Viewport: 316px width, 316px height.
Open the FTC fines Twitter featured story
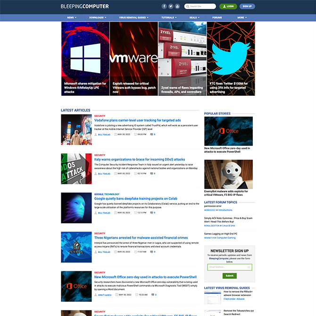(x=231, y=58)
